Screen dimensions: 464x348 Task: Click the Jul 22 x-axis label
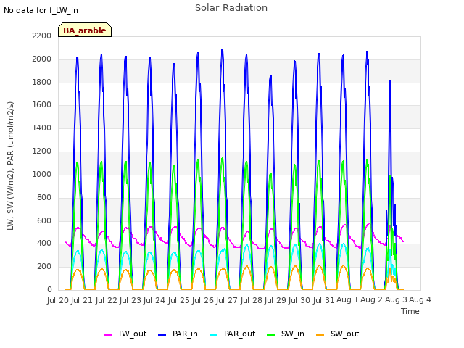coord(107,300)
